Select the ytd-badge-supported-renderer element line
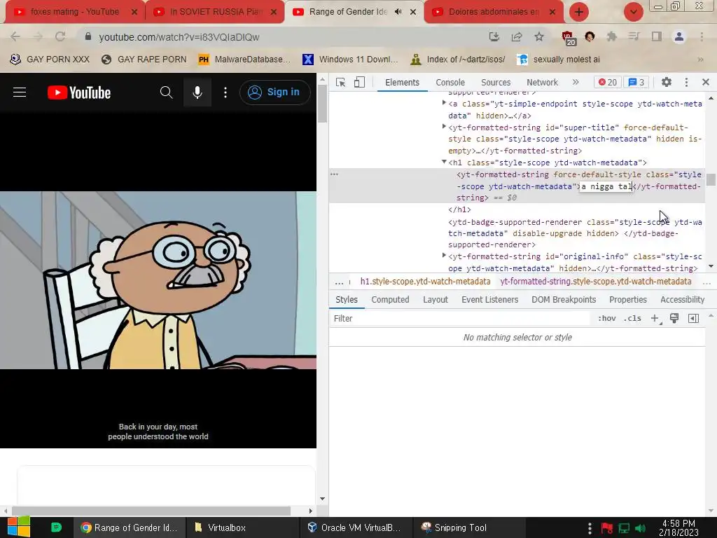 click(x=575, y=233)
